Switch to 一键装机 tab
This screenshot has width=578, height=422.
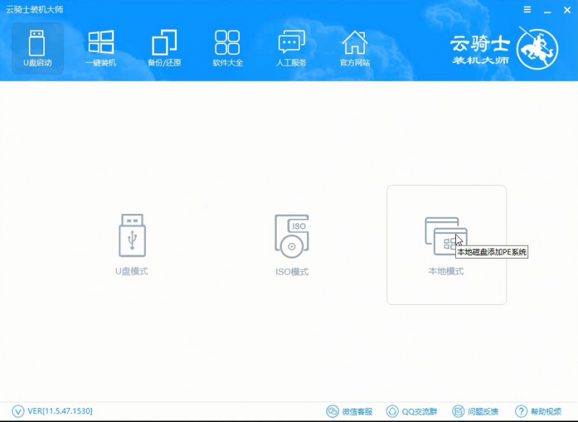[100, 48]
